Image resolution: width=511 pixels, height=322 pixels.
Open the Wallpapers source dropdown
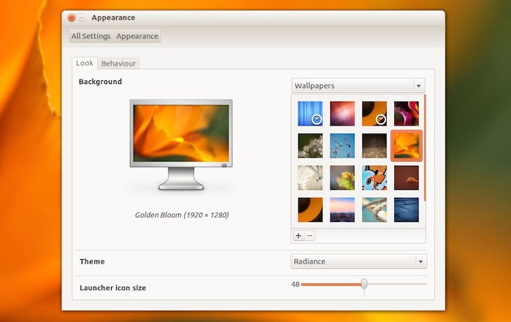(358, 85)
